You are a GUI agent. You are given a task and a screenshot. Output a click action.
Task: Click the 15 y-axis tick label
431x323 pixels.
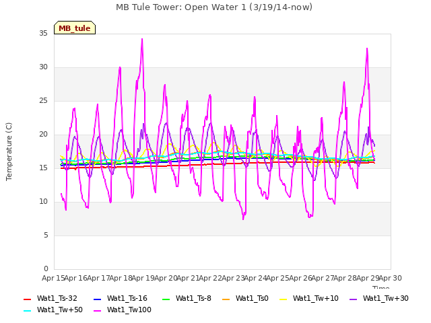coord(43,168)
